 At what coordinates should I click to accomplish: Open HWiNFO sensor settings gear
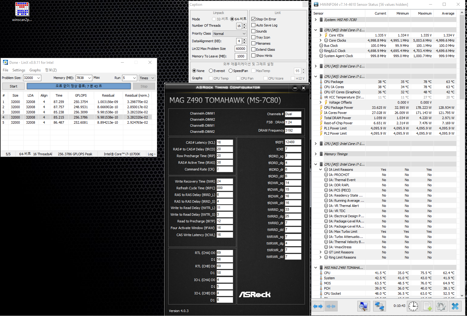tap(441, 306)
